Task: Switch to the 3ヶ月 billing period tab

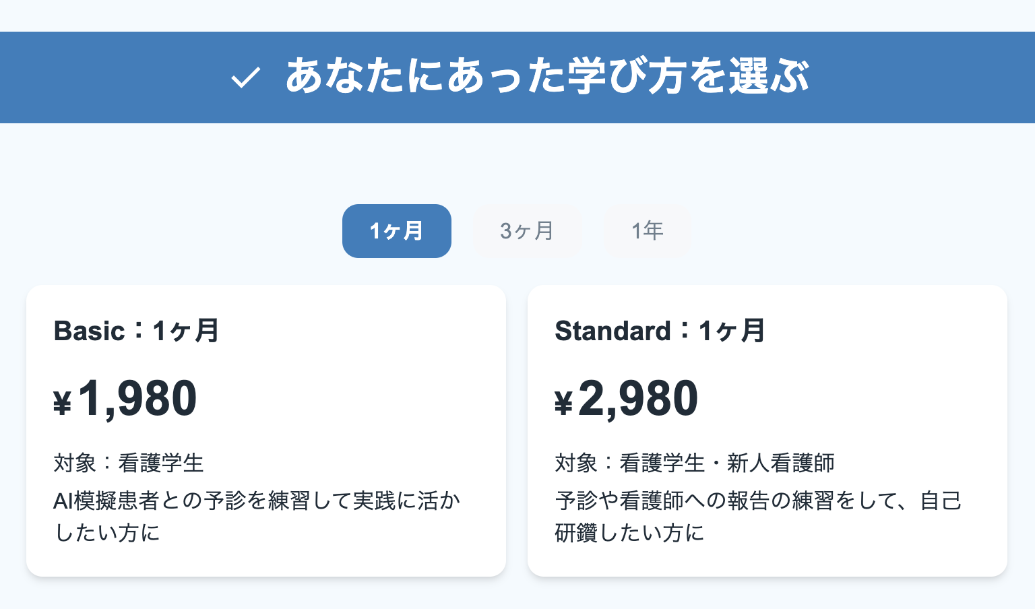Action: click(527, 231)
